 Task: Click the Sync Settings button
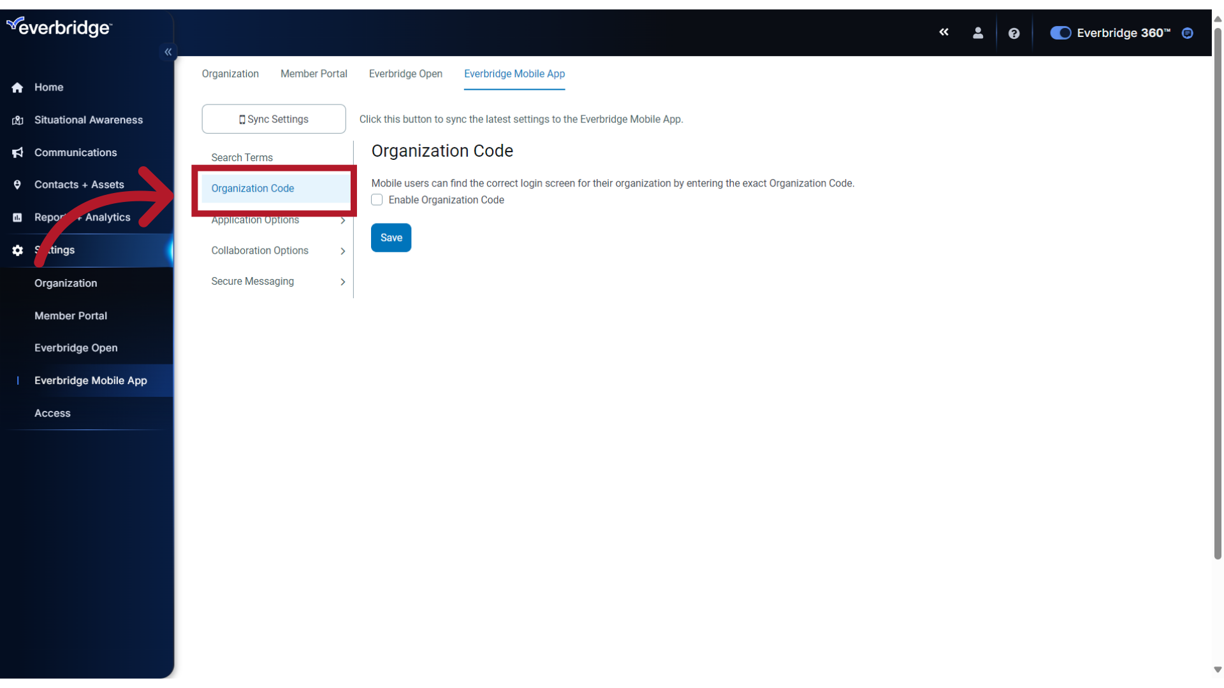pos(273,118)
